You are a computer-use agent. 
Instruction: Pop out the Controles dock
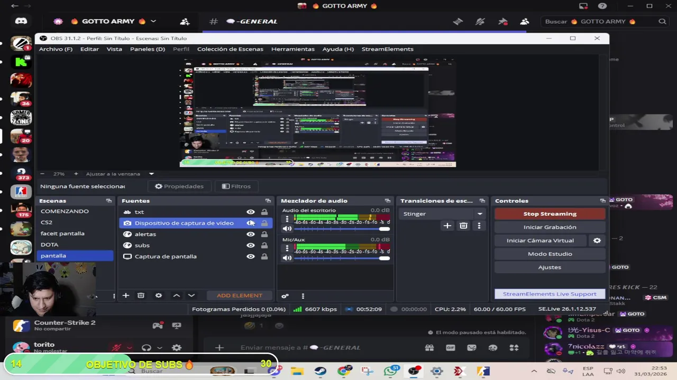click(602, 201)
